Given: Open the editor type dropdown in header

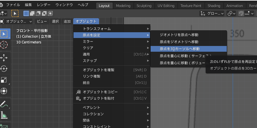Looking at the screenshot, I should click(4, 13).
